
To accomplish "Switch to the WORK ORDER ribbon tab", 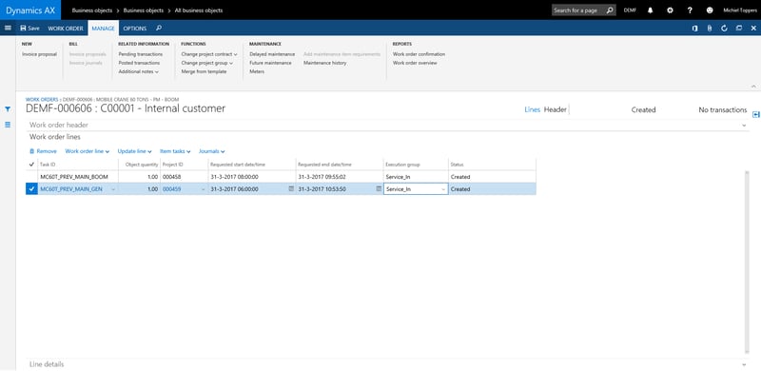I will pyautogui.click(x=66, y=29).
